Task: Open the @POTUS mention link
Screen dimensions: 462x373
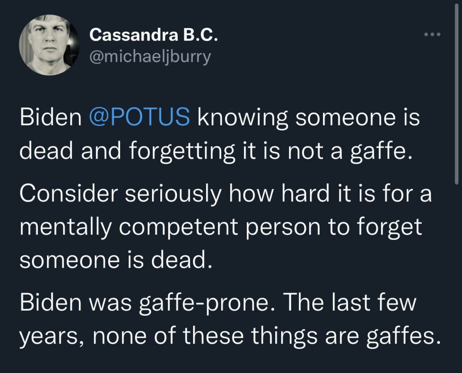Action: [x=139, y=118]
